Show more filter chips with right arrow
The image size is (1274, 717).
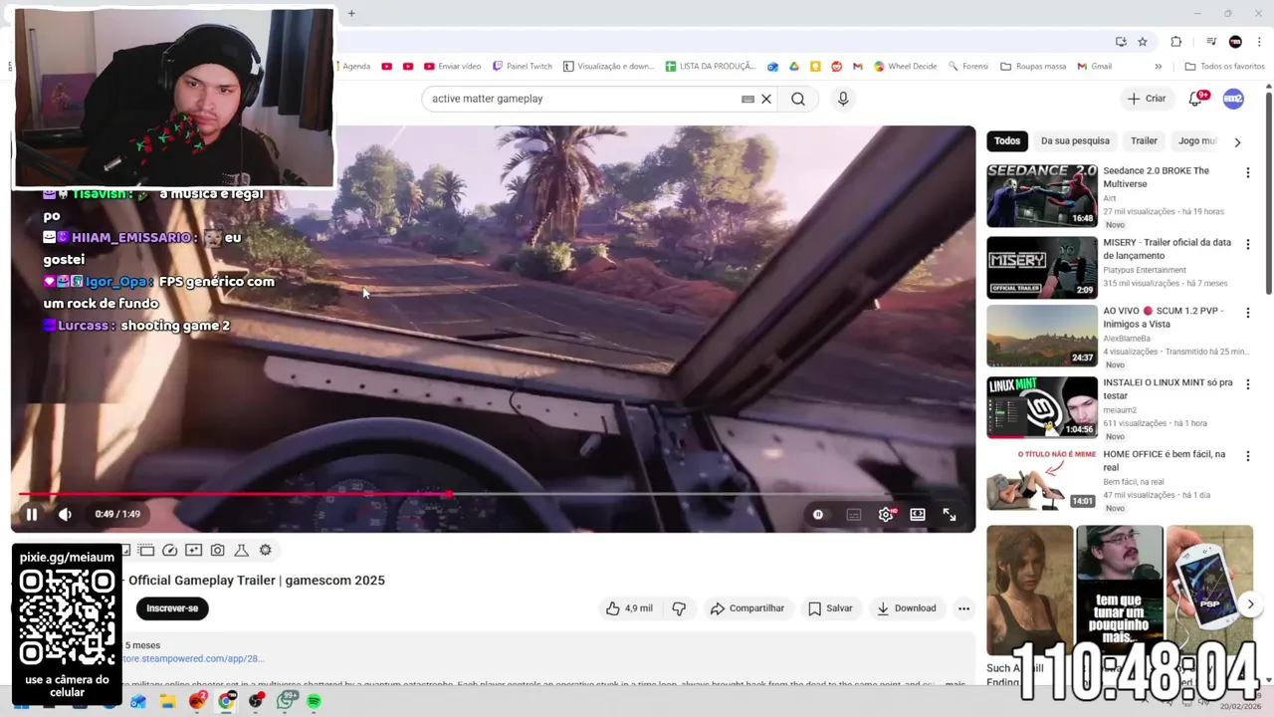[x=1237, y=141]
